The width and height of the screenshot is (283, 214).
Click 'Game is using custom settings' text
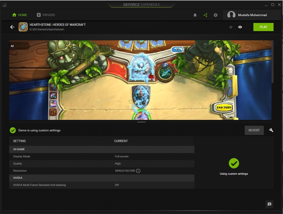pos(39,130)
